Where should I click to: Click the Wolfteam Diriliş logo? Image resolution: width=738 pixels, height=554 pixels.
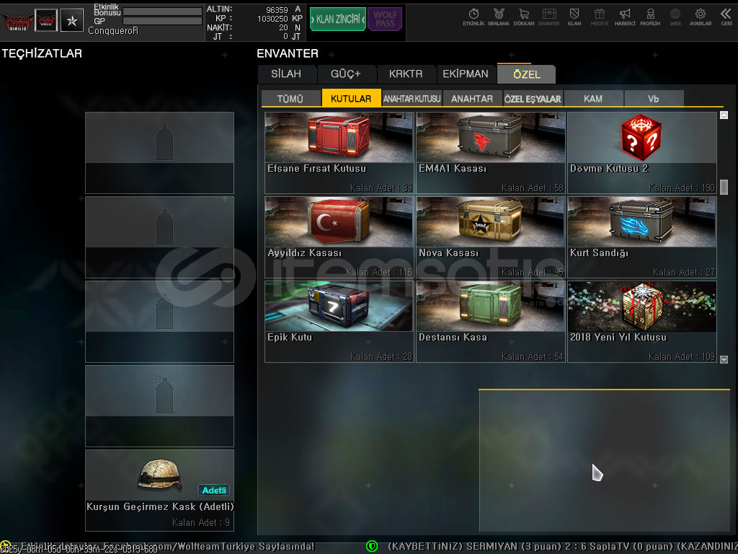(17, 21)
